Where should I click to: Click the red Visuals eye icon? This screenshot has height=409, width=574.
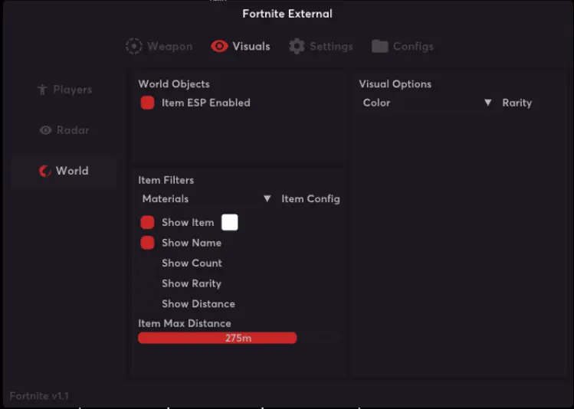click(219, 47)
